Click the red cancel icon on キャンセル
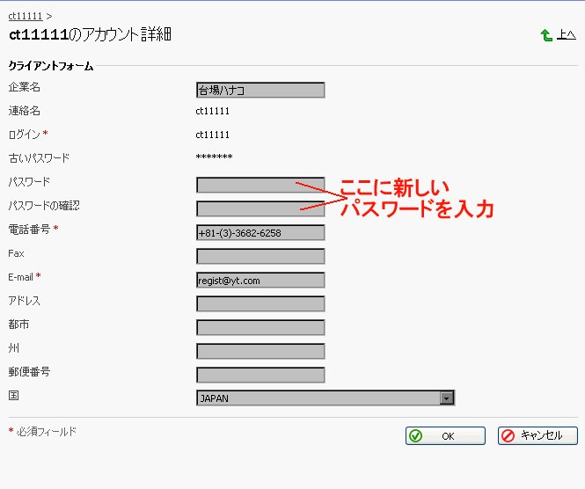The image size is (585, 489). click(x=508, y=435)
